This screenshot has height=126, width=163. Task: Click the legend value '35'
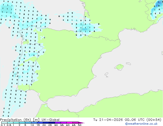point(62,125)
